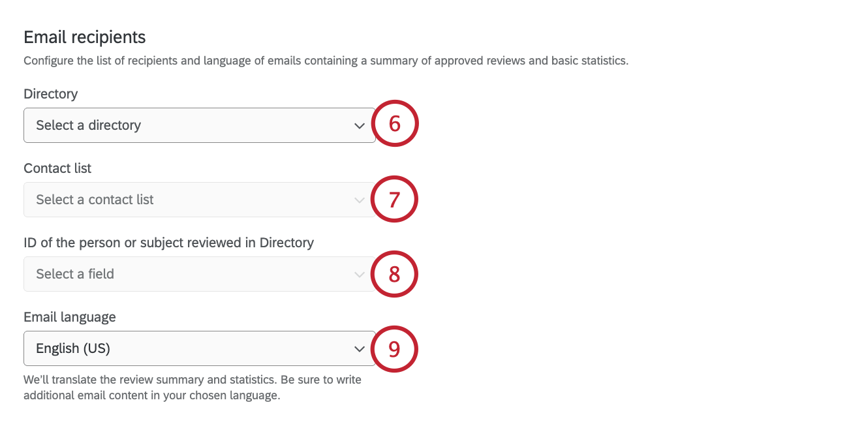Viewport: 851px width, 428px height.
Task: Click the 'English (US)' selected value
Action: coord(73,348)
